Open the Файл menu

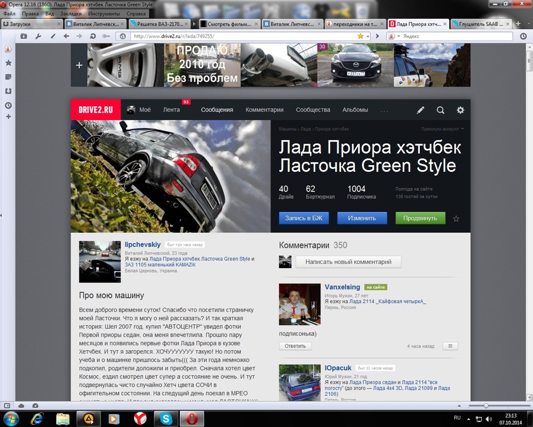click(x=9, y=13)
